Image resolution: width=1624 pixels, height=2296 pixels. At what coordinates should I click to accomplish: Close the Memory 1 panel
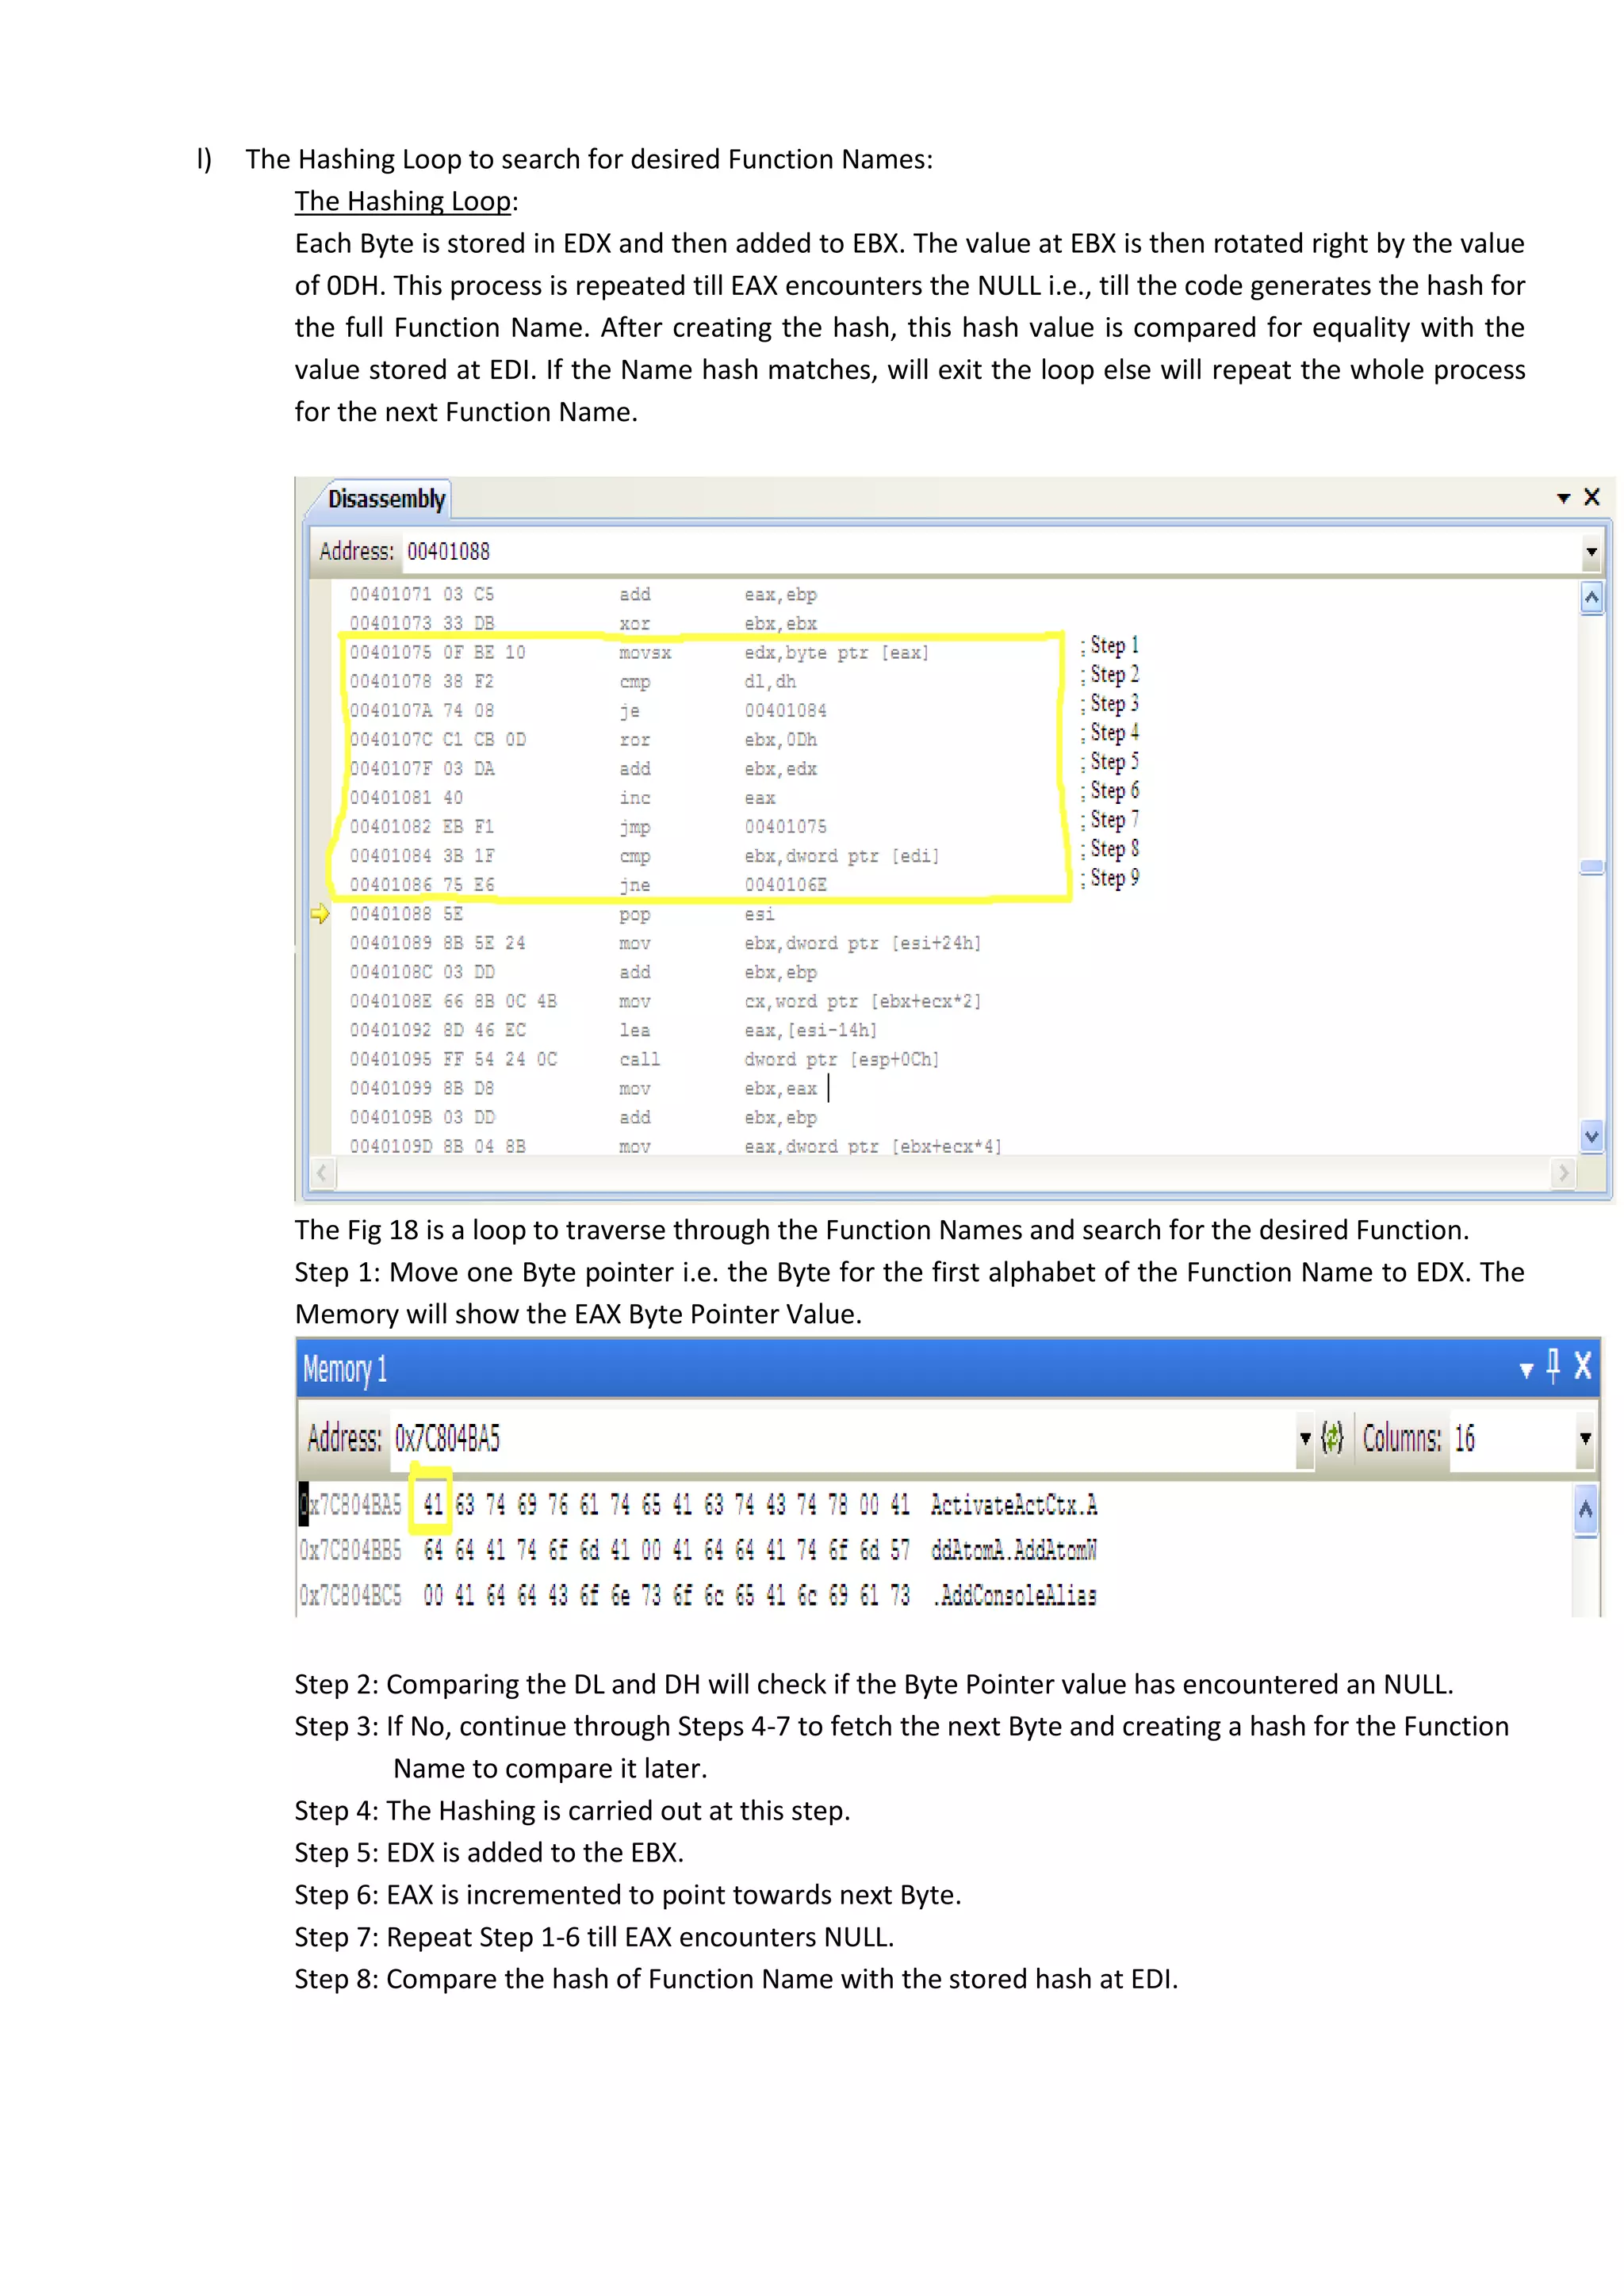(1582, 1365)
